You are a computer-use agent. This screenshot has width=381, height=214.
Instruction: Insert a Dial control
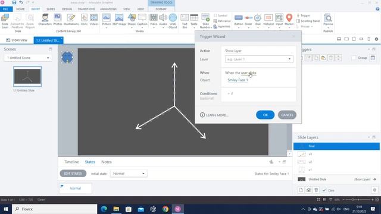[258, 20]
